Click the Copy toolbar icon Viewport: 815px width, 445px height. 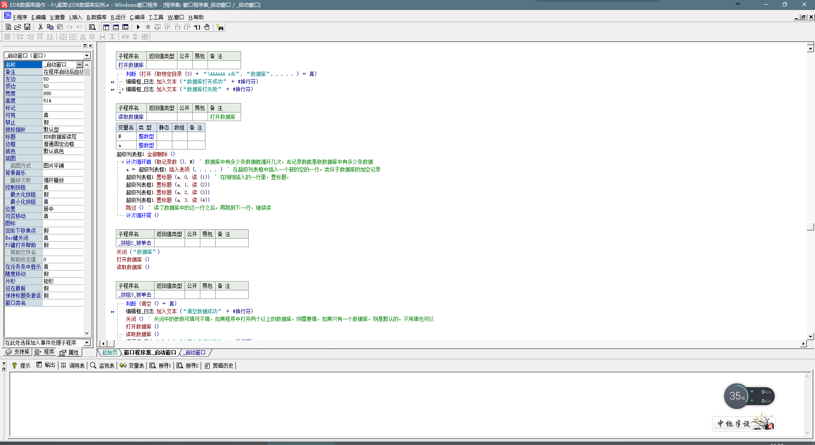[50, 27]
